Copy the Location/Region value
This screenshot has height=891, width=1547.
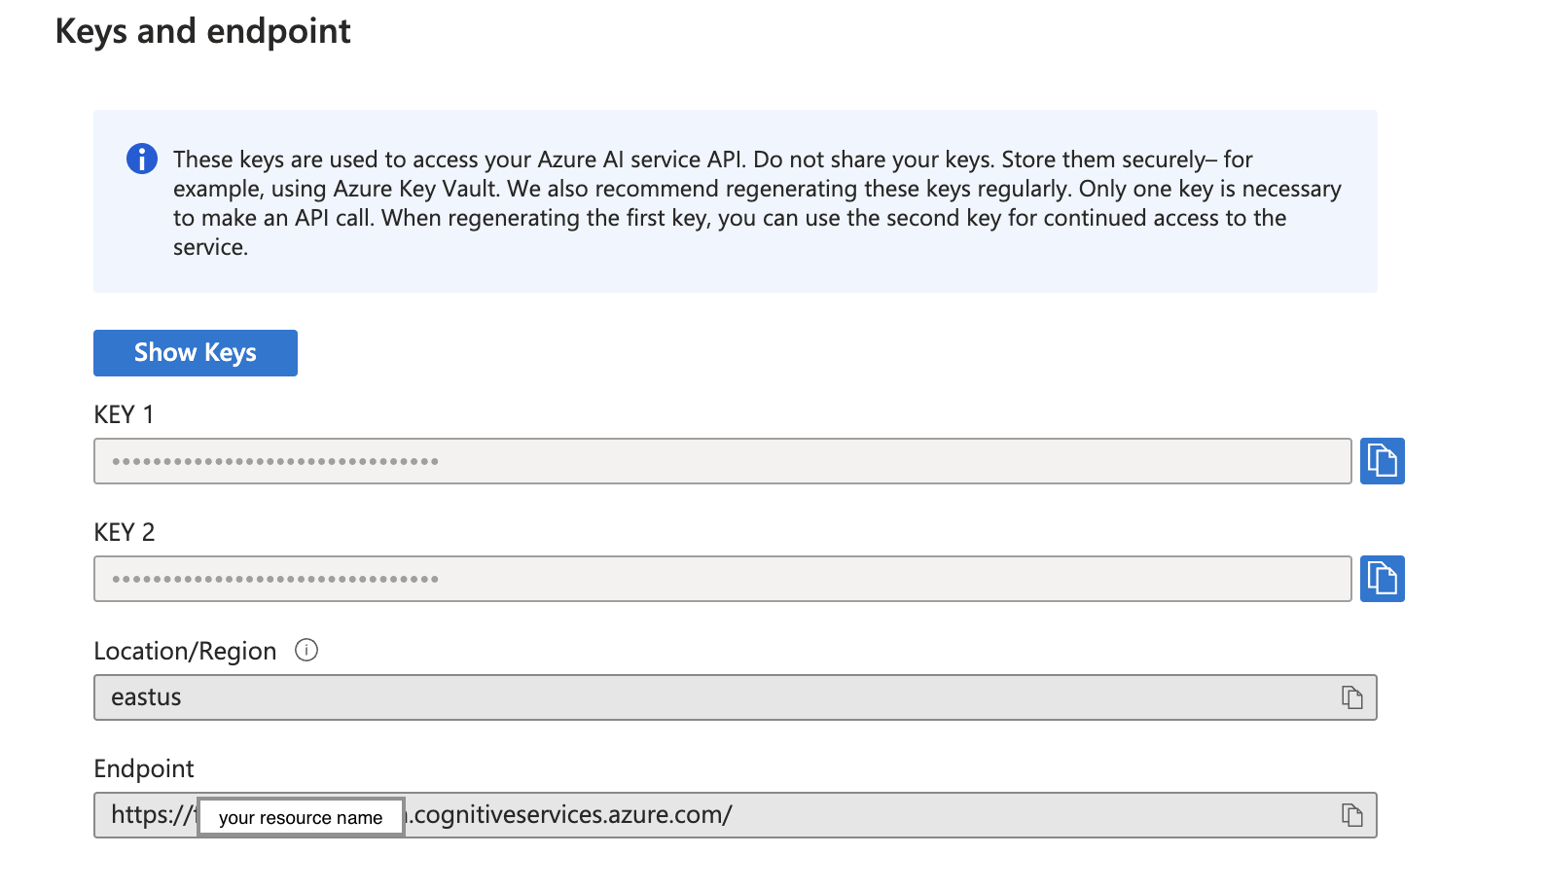(x=1351, y=697)
